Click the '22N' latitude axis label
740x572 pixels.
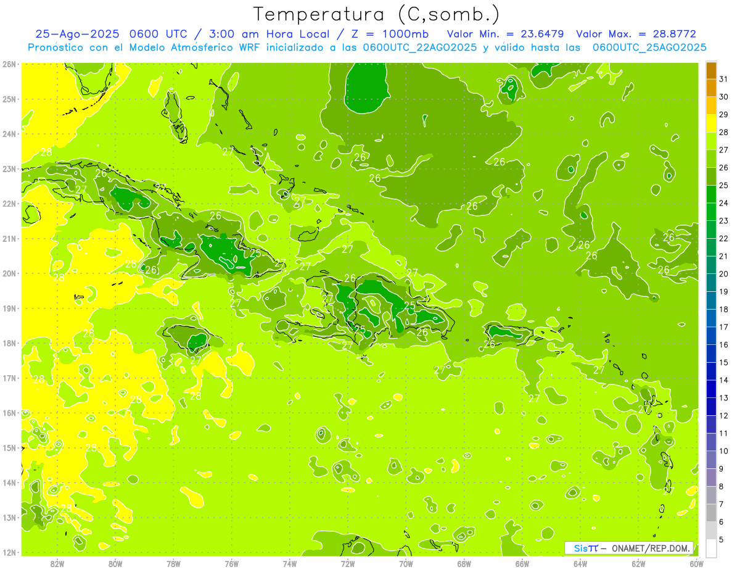[9, 204]
